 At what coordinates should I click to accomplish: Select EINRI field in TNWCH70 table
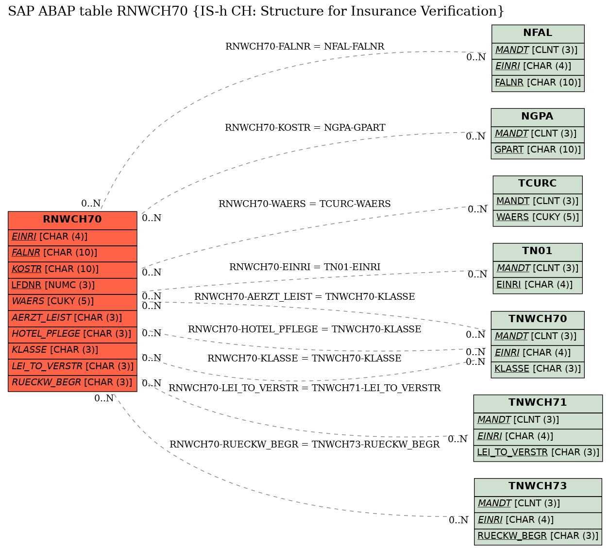pyautogui.click(x=538, y=353)
